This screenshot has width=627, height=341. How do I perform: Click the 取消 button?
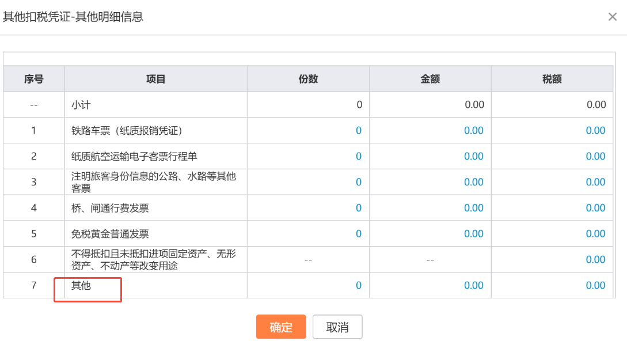(x=337, y=327)
